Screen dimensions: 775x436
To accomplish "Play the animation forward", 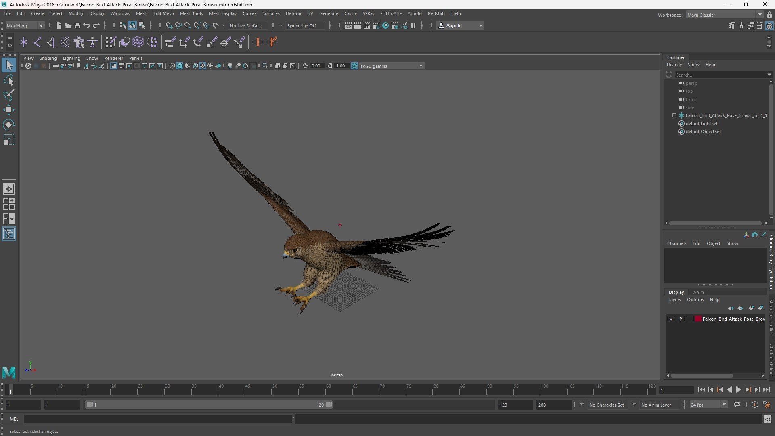I will click(x=738, y=390).
